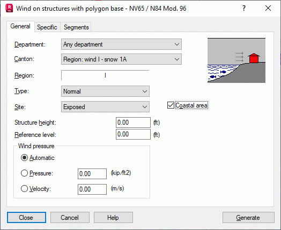Click the Robot app icon in title bar
Screen dimensions: 281x230
(x=9, y=9)
